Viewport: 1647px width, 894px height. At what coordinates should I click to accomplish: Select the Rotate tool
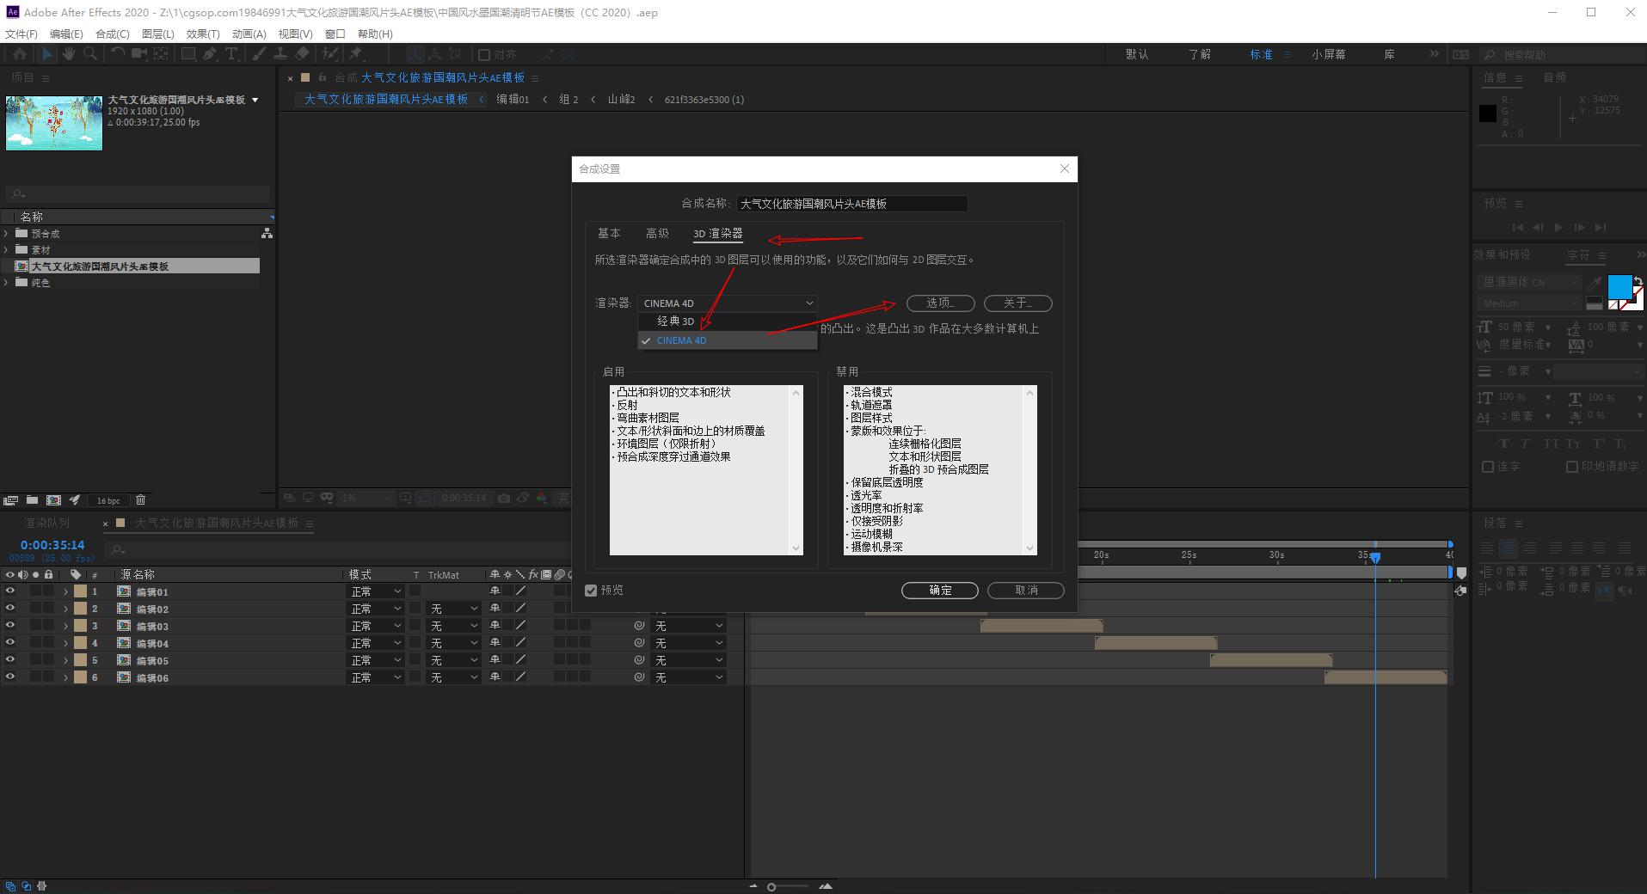(x=117, y=53)
